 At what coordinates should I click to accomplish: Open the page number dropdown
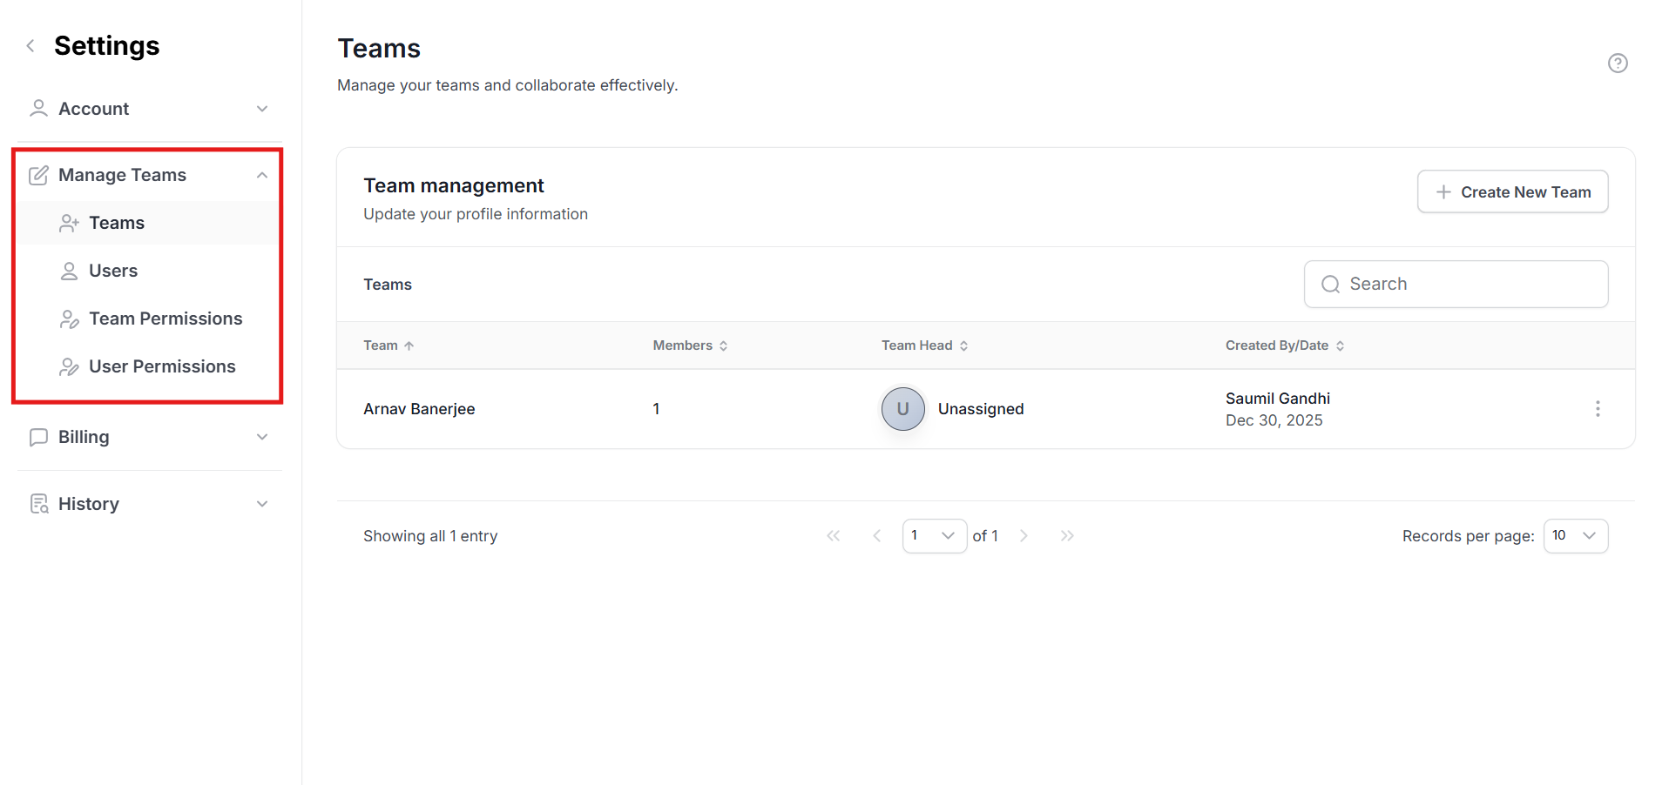[x=934, y=536]
